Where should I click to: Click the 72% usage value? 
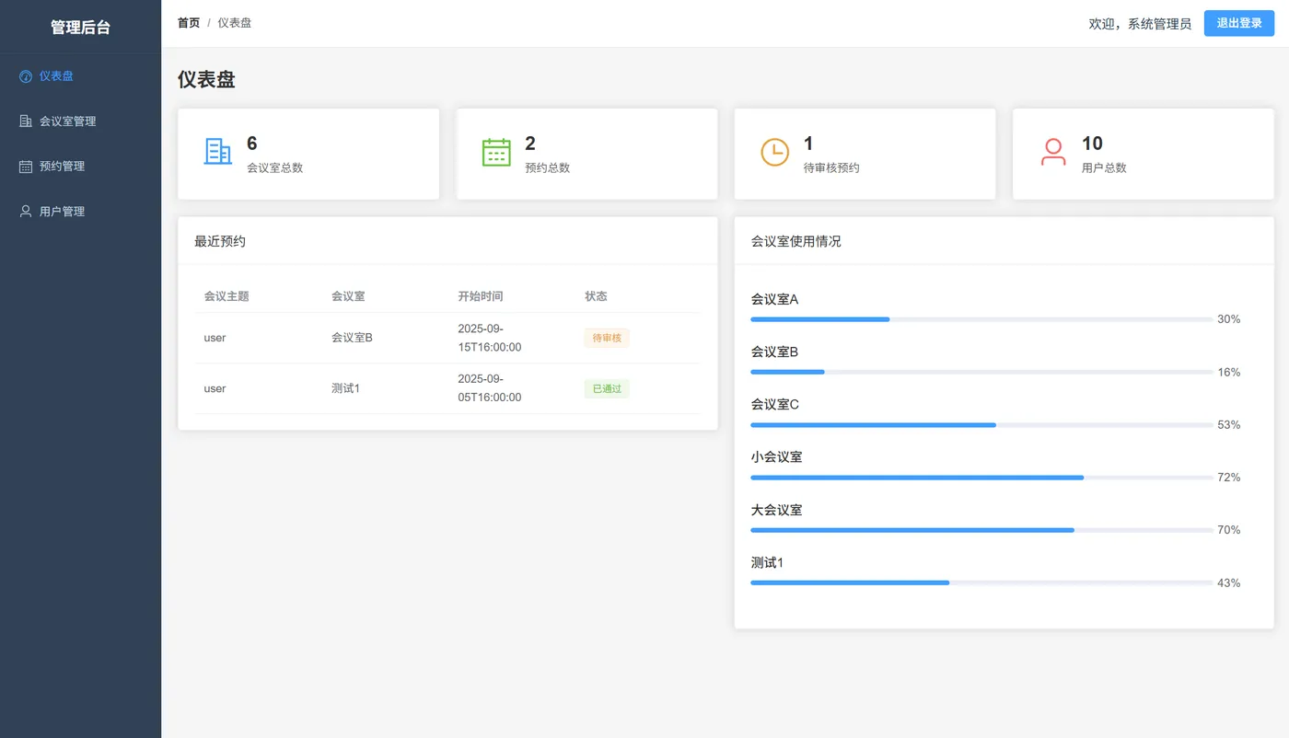click(x=1229, y=478)
